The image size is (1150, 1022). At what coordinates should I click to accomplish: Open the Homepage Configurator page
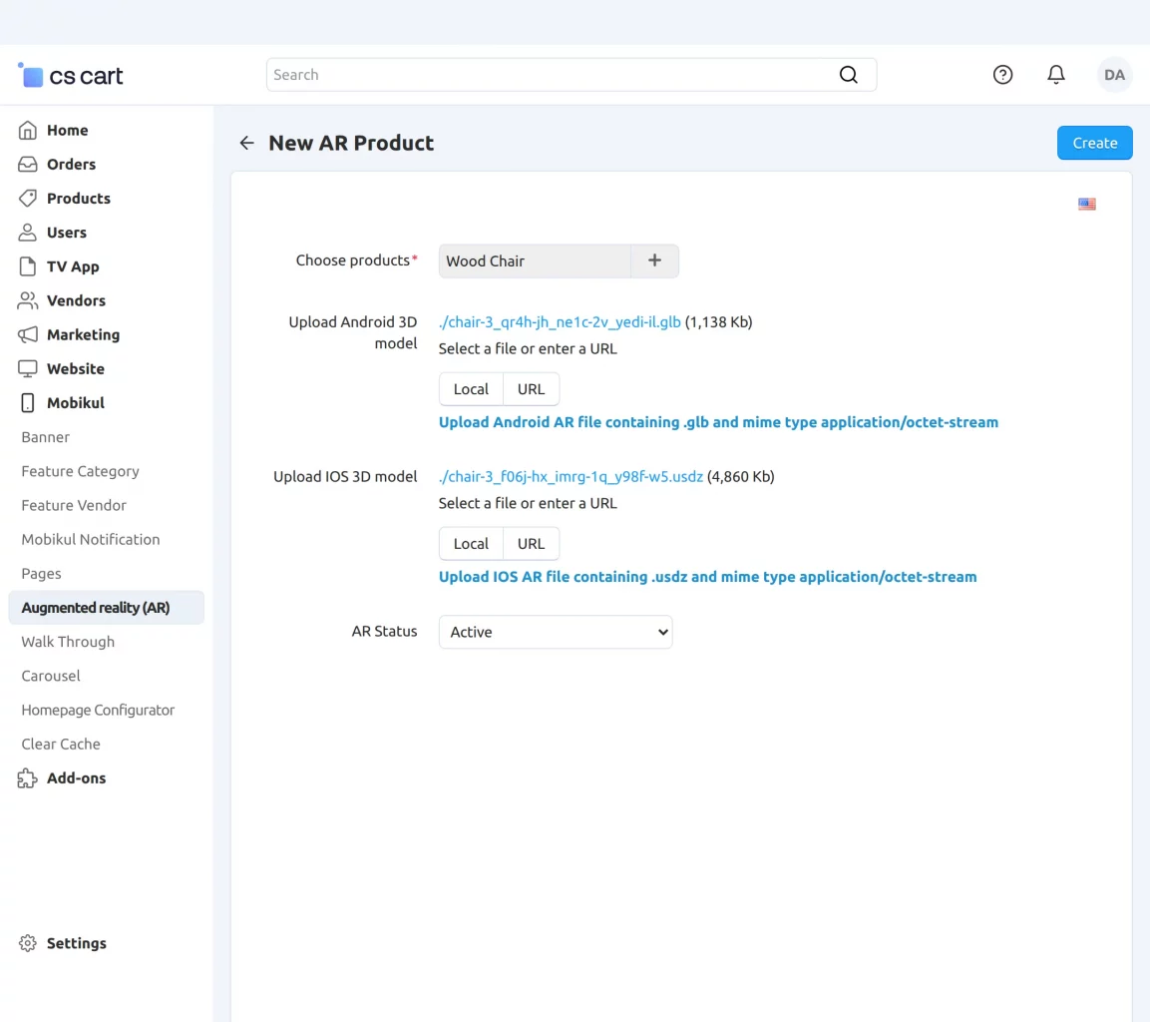pyautogui.click(x=98, y=711)
